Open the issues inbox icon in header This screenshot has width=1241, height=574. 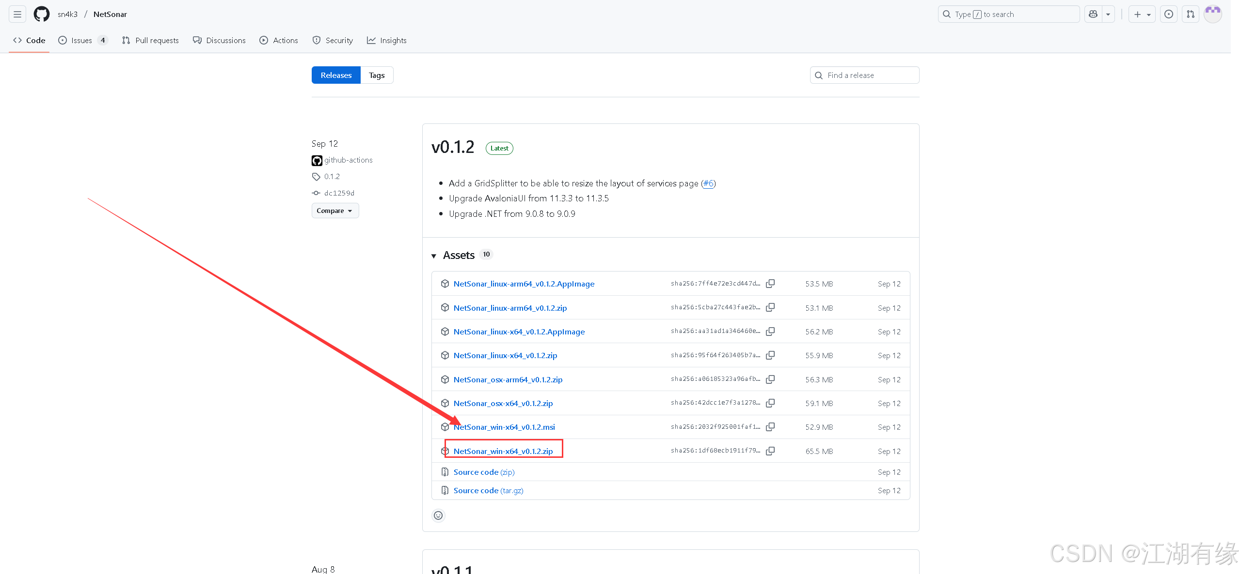pyautogui.click(x=1169, y=14)
